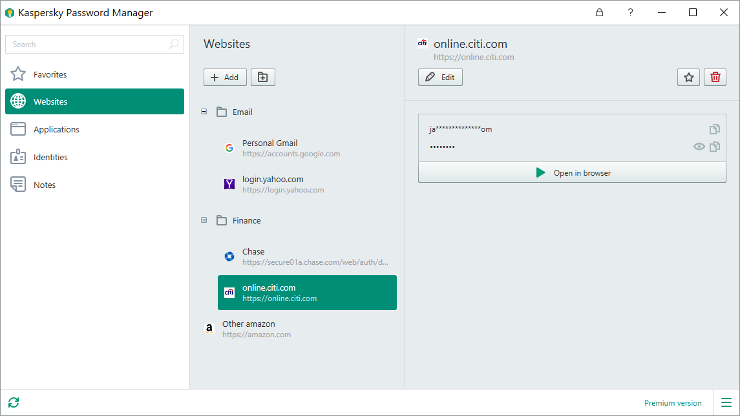Viewport: 740px width, 416px height.
Task: Click the Finance folder label
Action: click(x=246, y=221)
